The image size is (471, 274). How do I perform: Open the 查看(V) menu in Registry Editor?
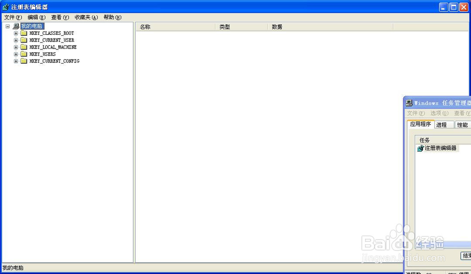click(x=60, y=17)
